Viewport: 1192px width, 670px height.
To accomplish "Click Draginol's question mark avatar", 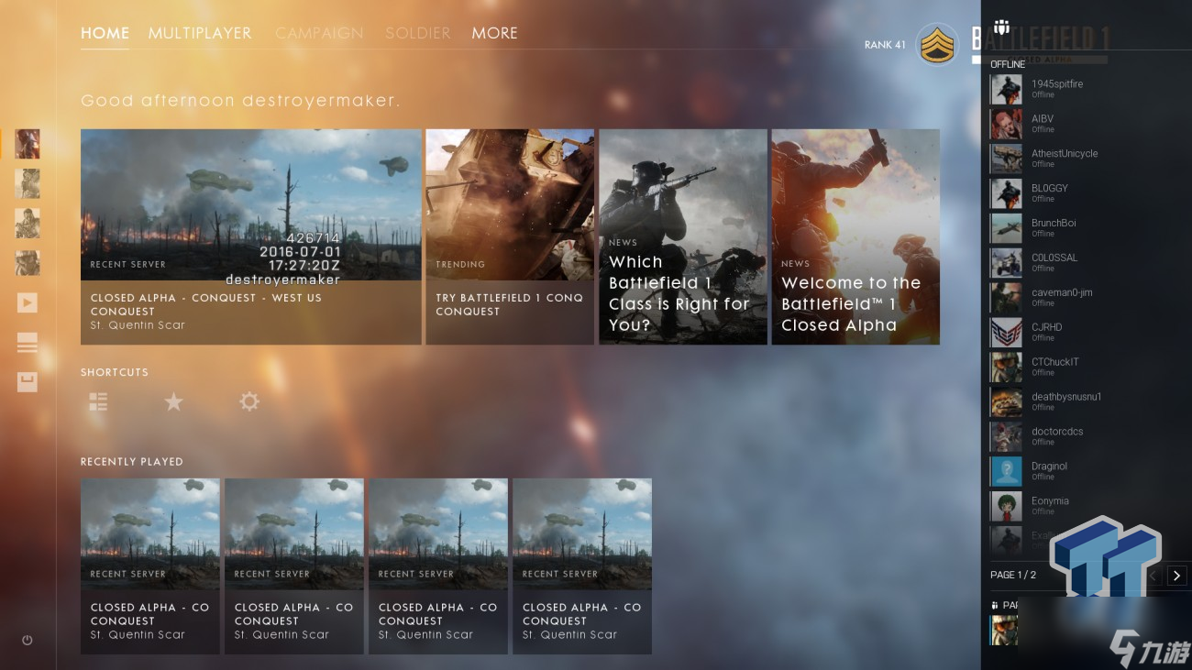I will pyautogui.click(x=1006, y=471).
